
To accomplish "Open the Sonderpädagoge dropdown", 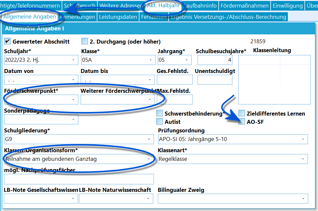I will [x=41, y=120].
